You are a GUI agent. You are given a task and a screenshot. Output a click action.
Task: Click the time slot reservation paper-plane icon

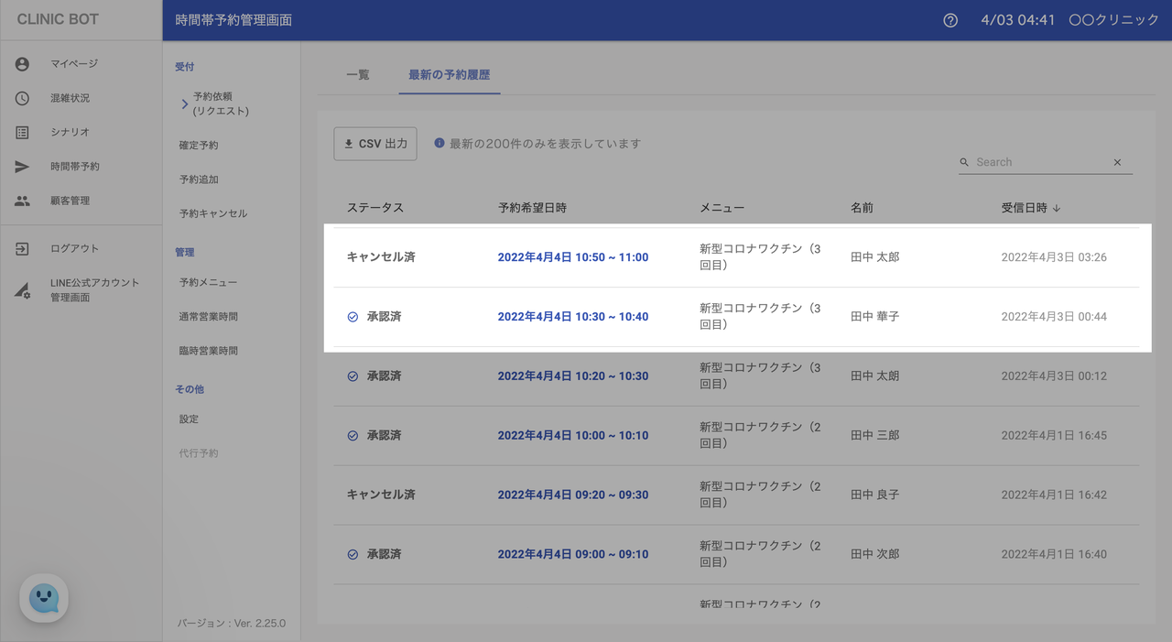22,167
